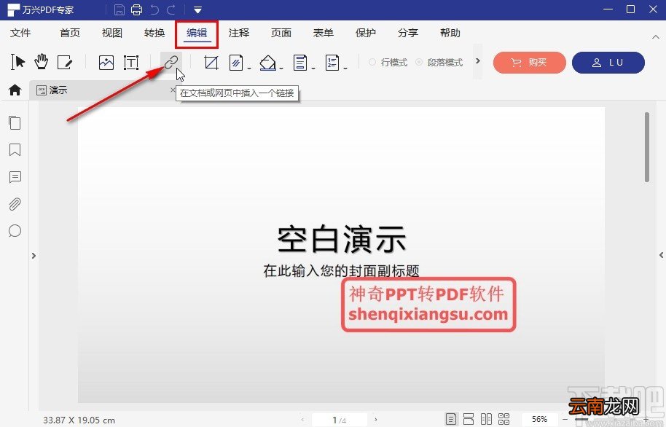Switch to the 注释 tab

click(239, 33)
